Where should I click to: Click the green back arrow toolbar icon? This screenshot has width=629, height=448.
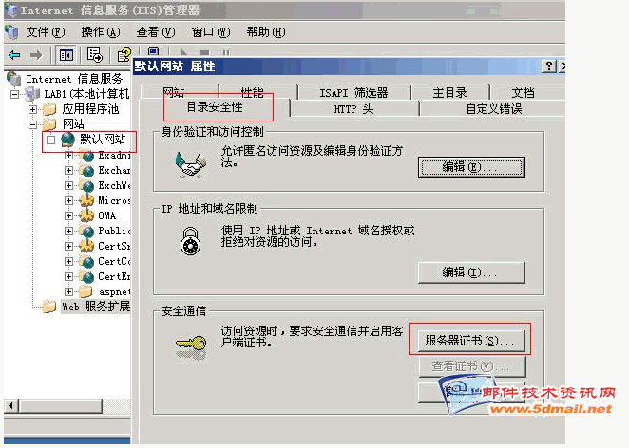click(14, 55)
